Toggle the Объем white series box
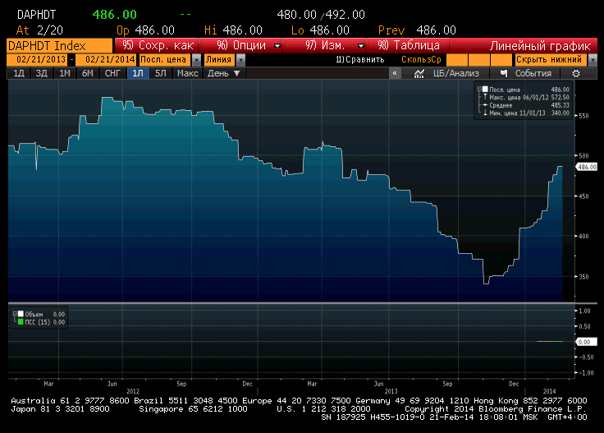604x433 pixels. pyautogui.click(x=20, y=314)
